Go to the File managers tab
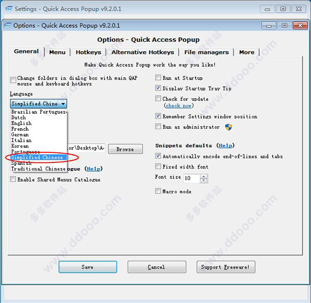This screenshot has width=311, height=303. coord(206,52)
